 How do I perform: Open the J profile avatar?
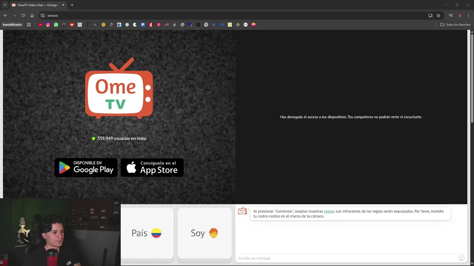(x=460, y=16)
